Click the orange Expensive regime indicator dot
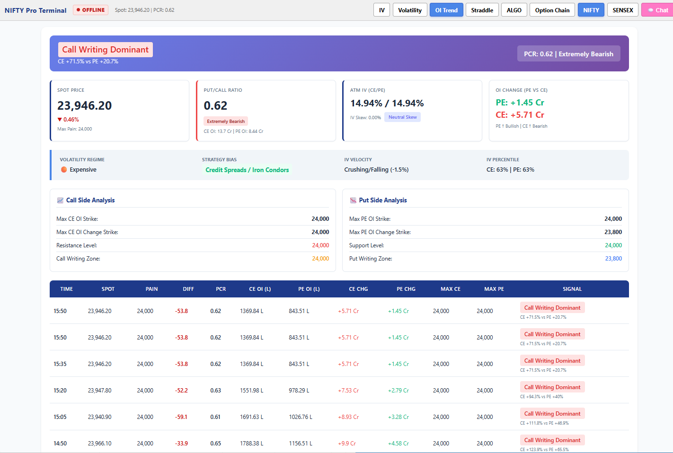673x453 pixels. [x=64, y=170]
